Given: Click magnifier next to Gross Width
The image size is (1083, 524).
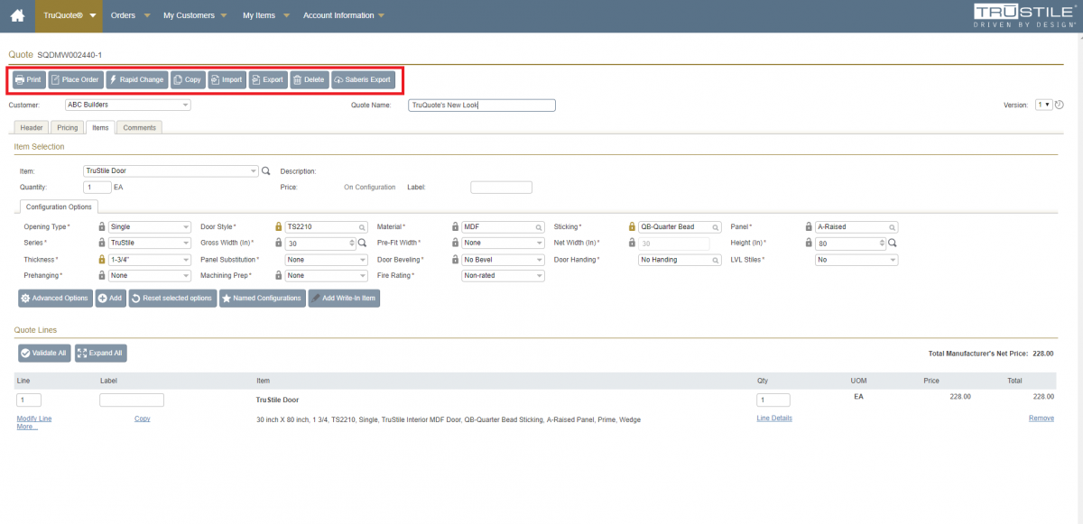Looking at the screenshot, I should tap(363, 243).
